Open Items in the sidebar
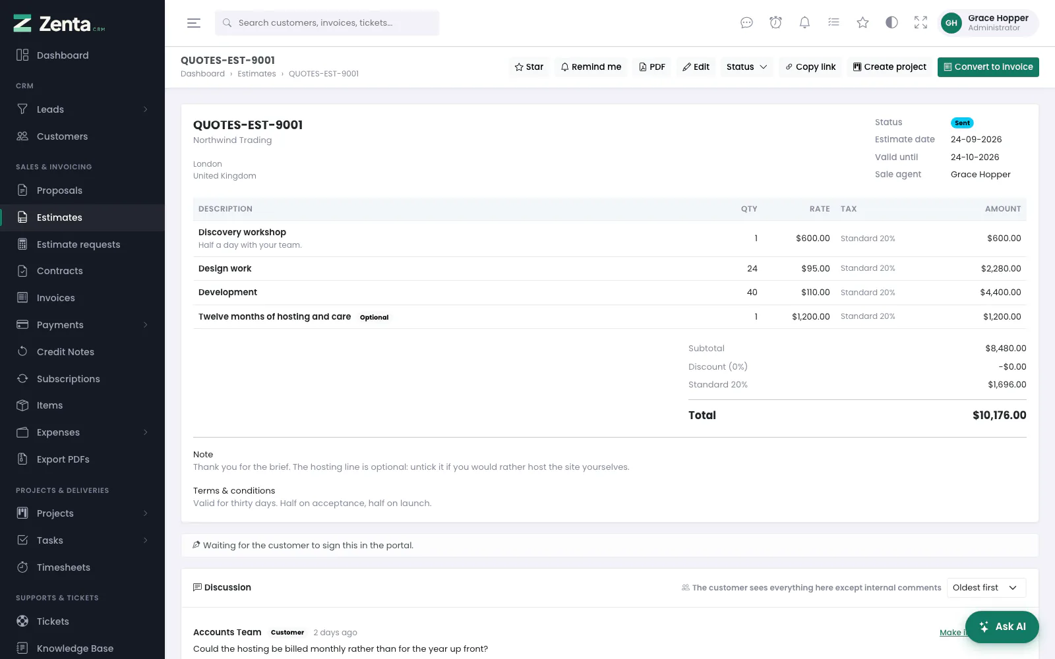1055x659 pixels. 82,405
